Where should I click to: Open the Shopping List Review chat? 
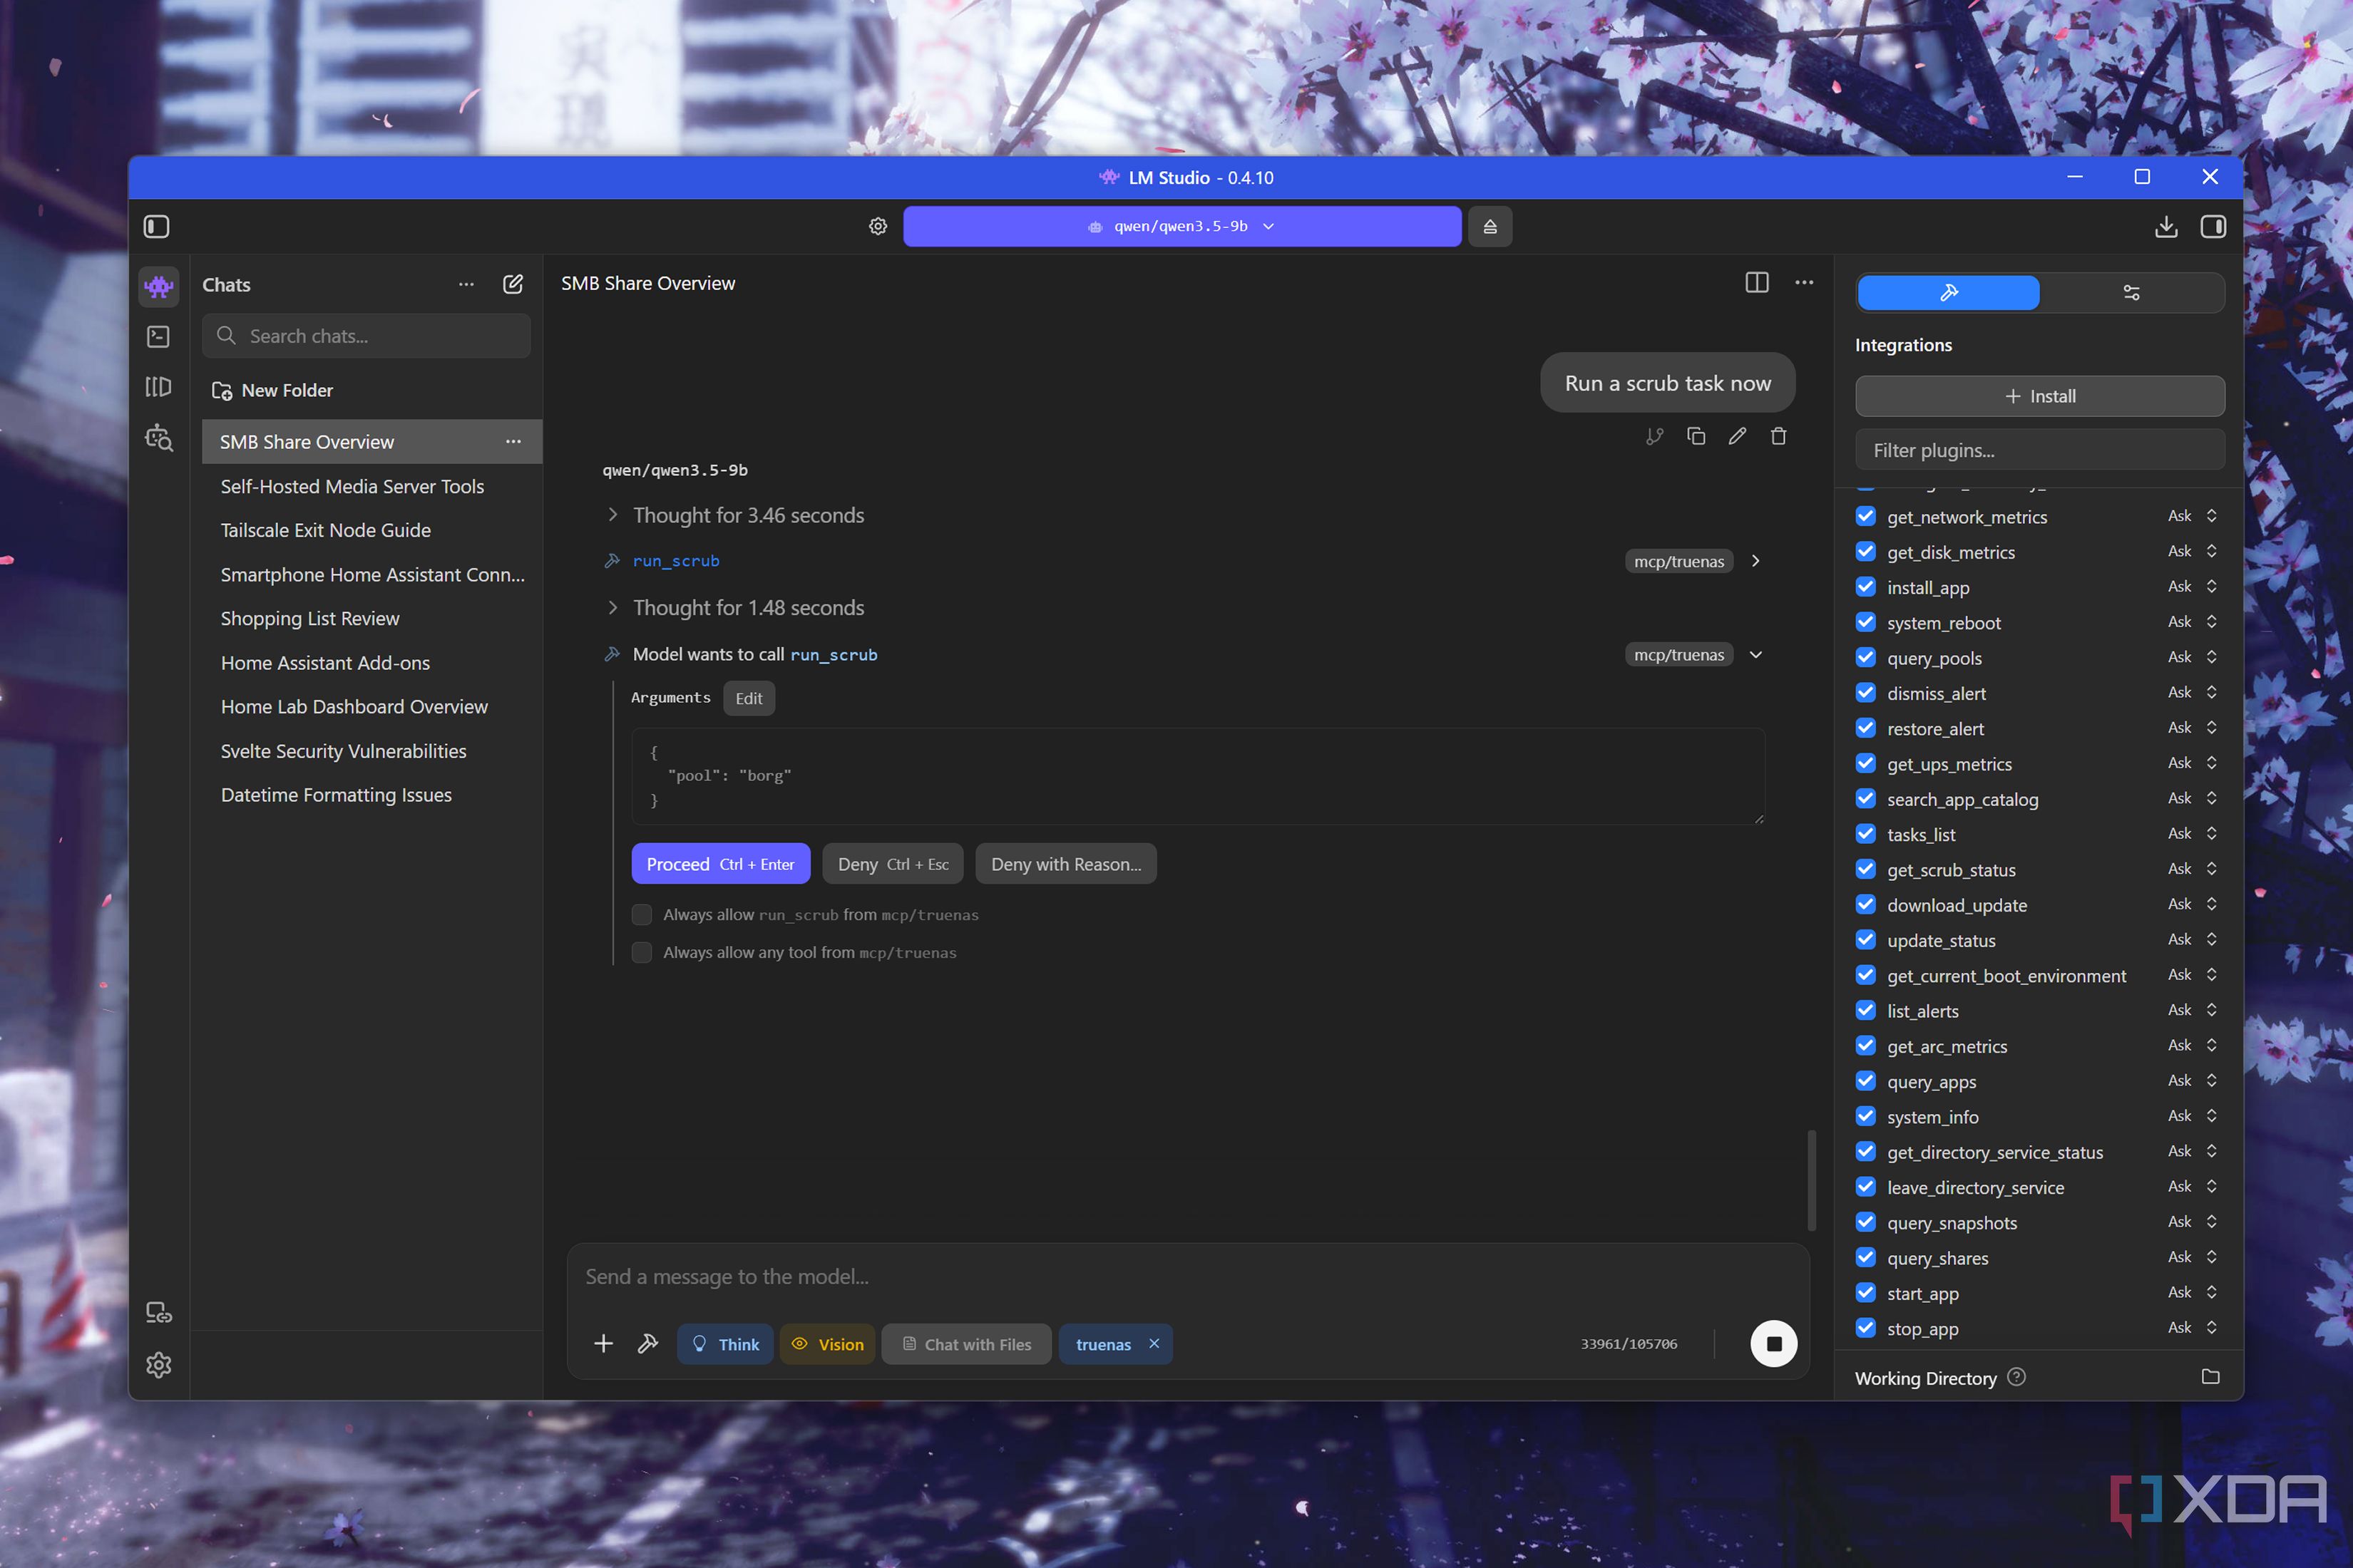point(372,619)
